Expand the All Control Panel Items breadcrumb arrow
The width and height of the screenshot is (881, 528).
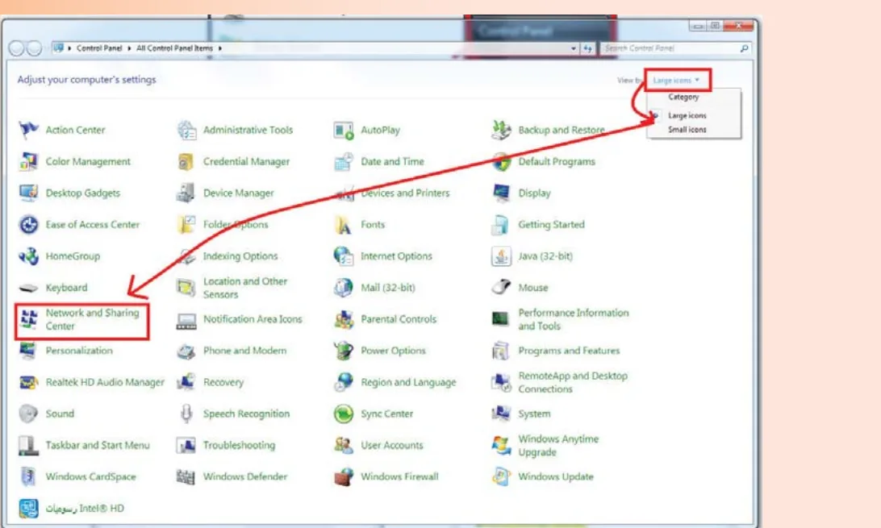[219, 49]
